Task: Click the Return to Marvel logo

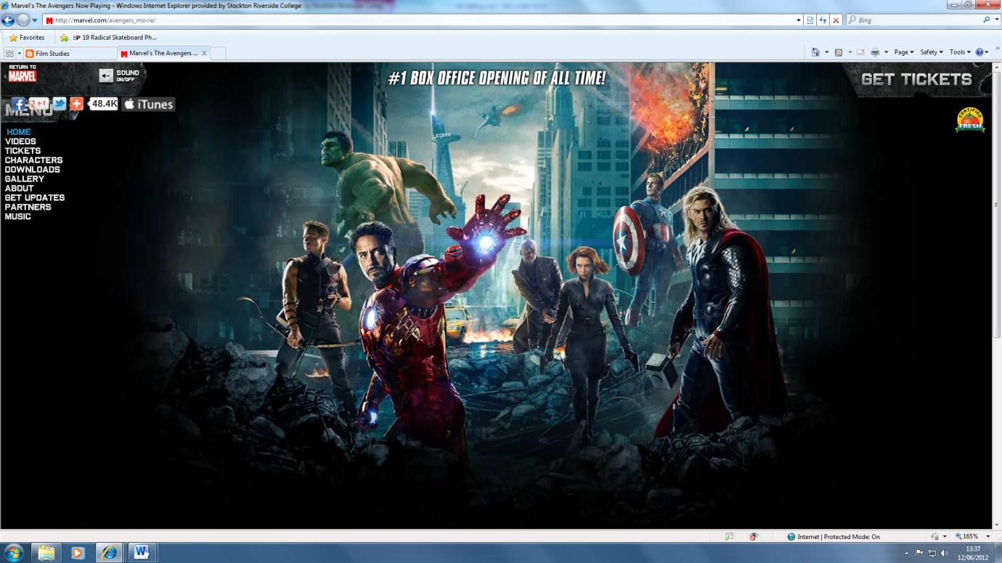Action: click(x=22, y=74)
